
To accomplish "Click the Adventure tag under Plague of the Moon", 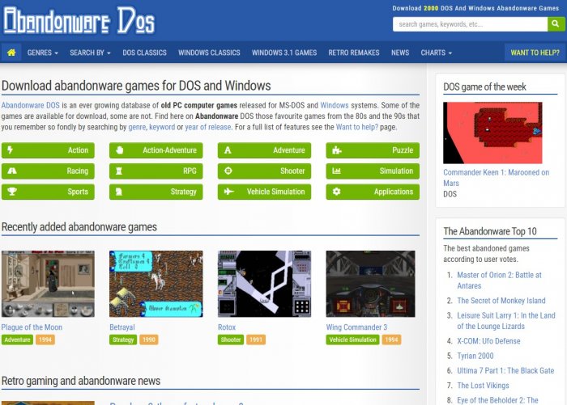I will (x=17, y=340).
